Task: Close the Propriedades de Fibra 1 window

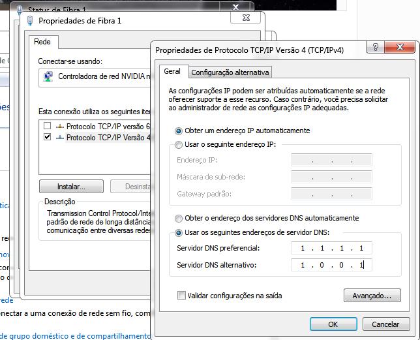Action: [x=246, y=18]
